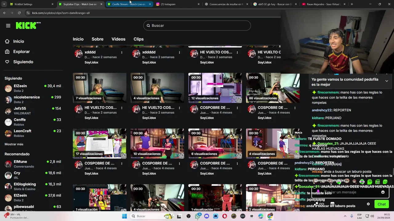Open chat settings gear icon
The image size is (394, 221).
[x=368, y=204]
